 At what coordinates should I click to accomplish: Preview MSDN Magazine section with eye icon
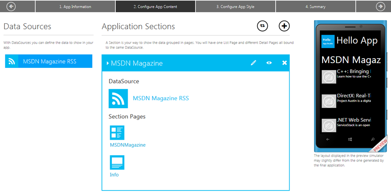(269, 63)
